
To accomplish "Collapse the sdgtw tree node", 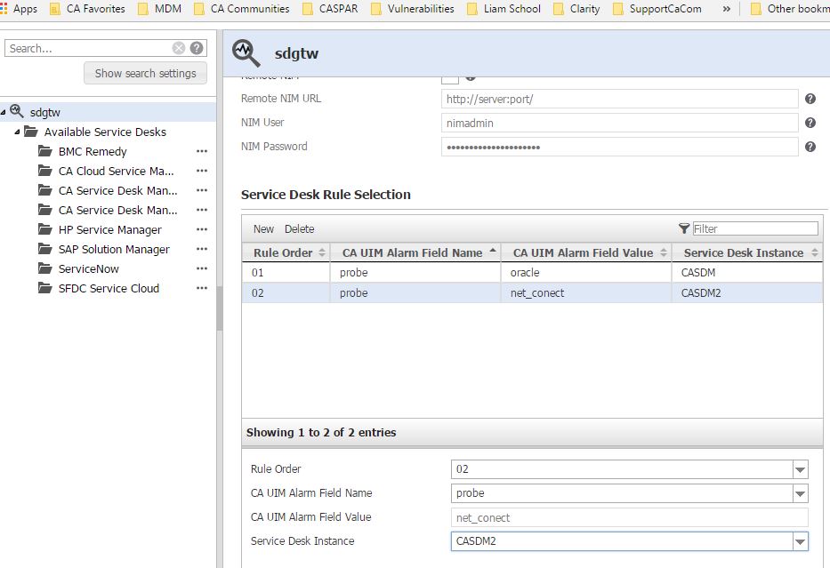I will click(x=4, y=112).
